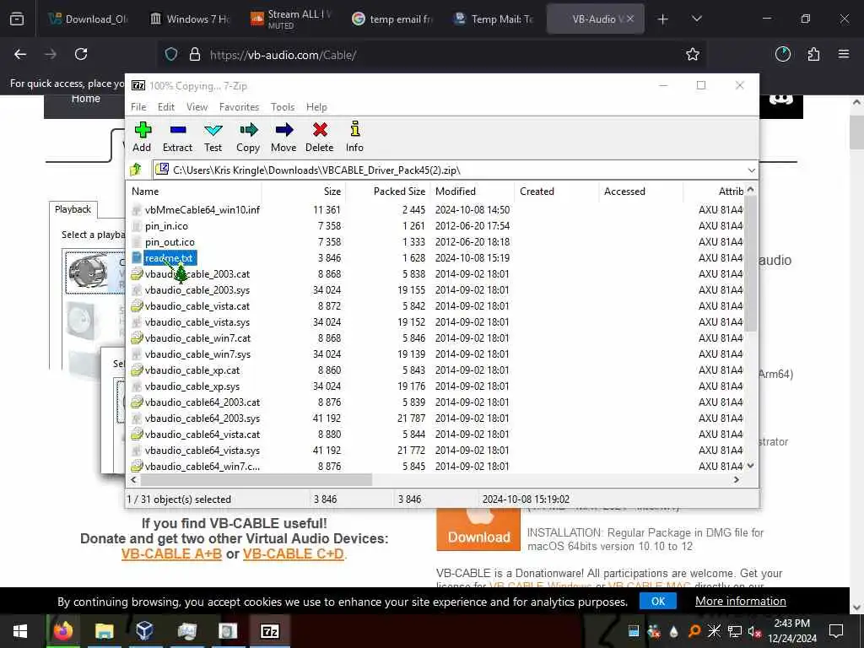Open the VB-CABLE A+B link
The width and height of the screenshot is (864, 648).
click(171, 553)
